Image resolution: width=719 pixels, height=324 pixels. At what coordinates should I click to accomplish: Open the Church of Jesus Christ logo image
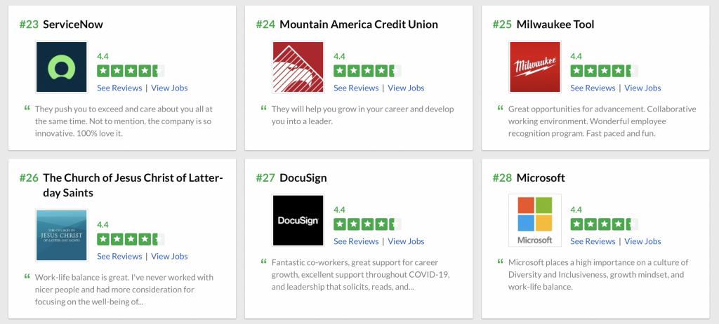(62, 235)
